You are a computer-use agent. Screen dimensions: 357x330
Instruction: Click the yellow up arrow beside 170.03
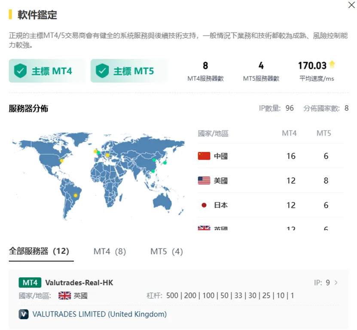click(x=332, y=64)
